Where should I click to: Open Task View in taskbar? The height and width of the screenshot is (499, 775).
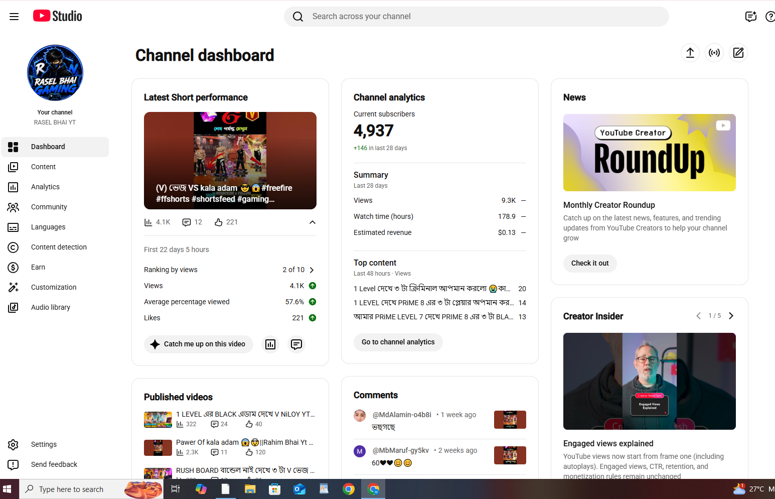click(176, 489)
